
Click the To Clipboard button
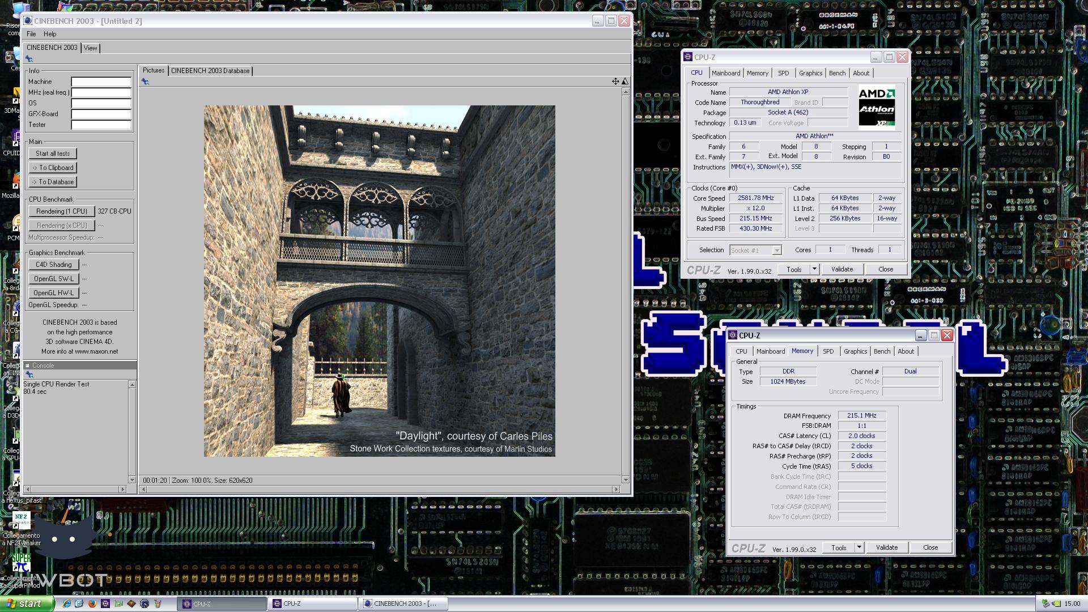53,168
